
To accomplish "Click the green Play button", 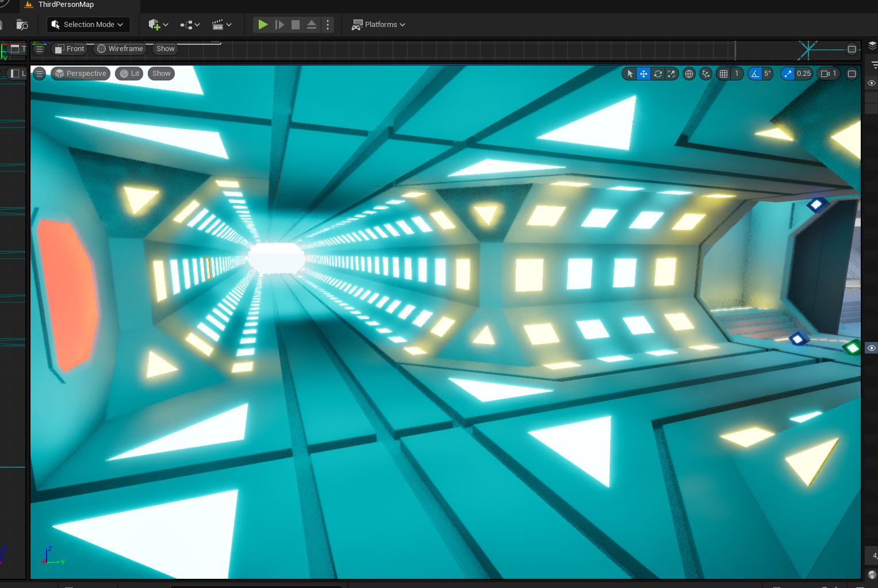I will pyautogui.click(x=263, y=25).
